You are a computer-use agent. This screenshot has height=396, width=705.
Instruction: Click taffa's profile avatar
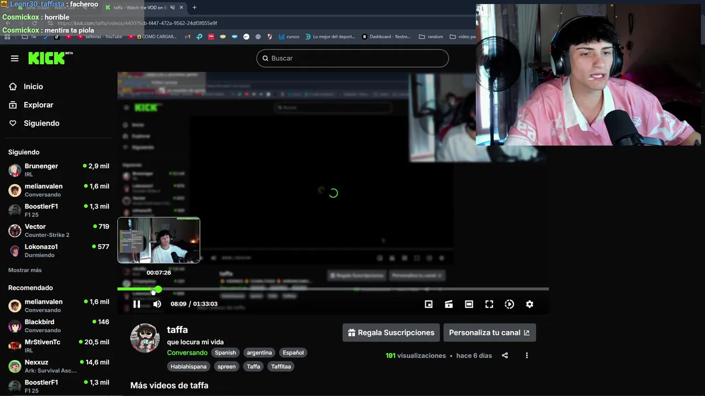pos(145,338)
